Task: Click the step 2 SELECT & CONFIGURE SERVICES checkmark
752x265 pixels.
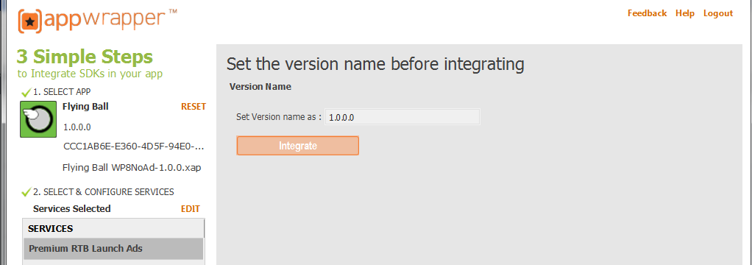Action: click(x=26, y=192)
